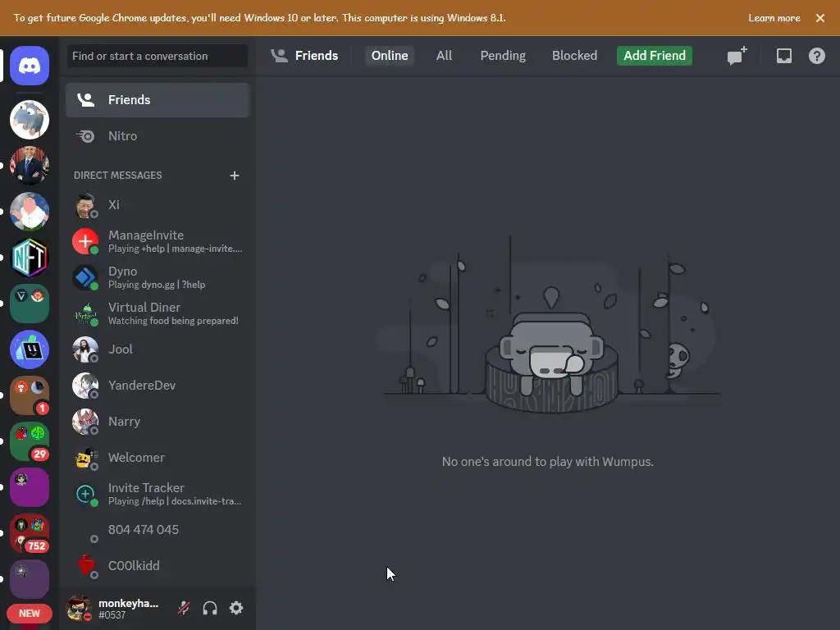The width and height of the screenshot is (840, 630).
Task: Focus the Find or start a conversation field
Action: pos(157,56)
